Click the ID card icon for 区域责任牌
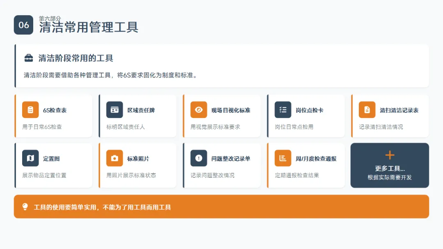The height and width of the screenshot is (249, 443). click(114, 110)
